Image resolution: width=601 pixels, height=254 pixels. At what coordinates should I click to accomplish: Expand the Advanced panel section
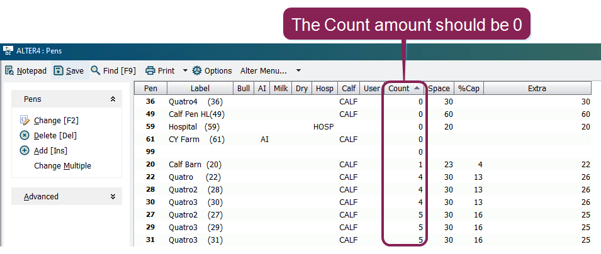tap(113, 197)
